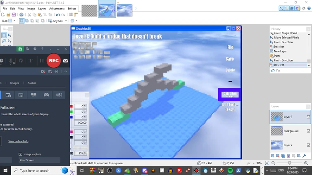312x175 pixels.
Task: Toggle the recorder green lock button
Action: pos(20,49)
